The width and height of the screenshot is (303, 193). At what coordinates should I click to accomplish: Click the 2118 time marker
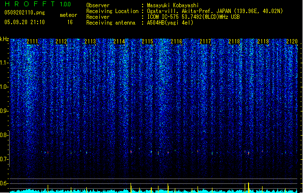(234, 41)
